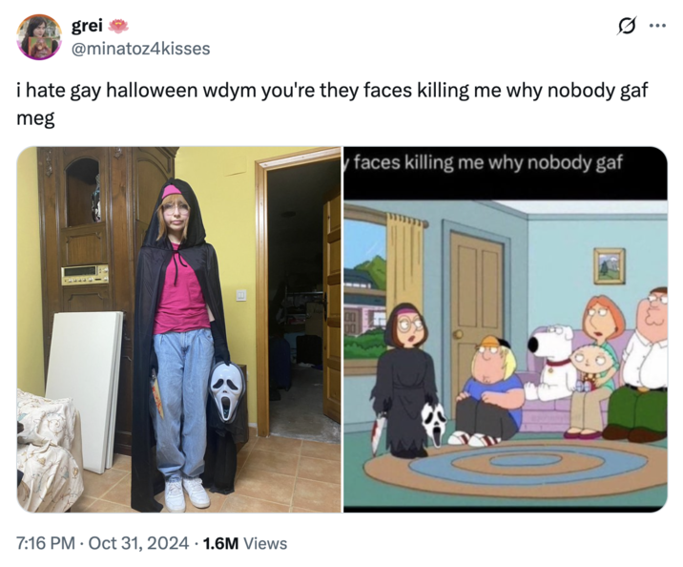The image size is (683, 567).
Task: Click the lotus emoji beside grei
Action: pos(118,27)
